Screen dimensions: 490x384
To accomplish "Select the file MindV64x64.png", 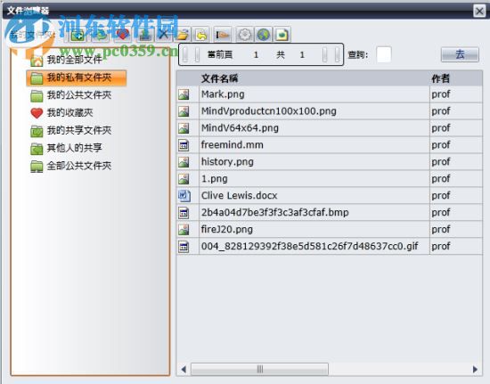I will point(240,128).
